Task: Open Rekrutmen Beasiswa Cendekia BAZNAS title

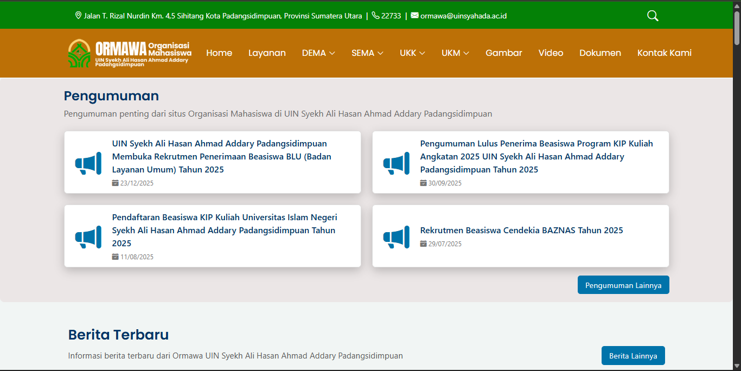Action: [522, 230]
